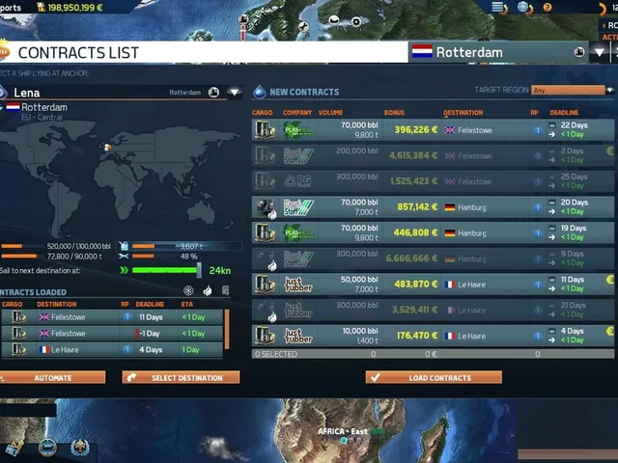Screen dimensions: 618x463
Task: Click the wrench repair map marker
Action: pyautogui.click(x=303, y=26)
